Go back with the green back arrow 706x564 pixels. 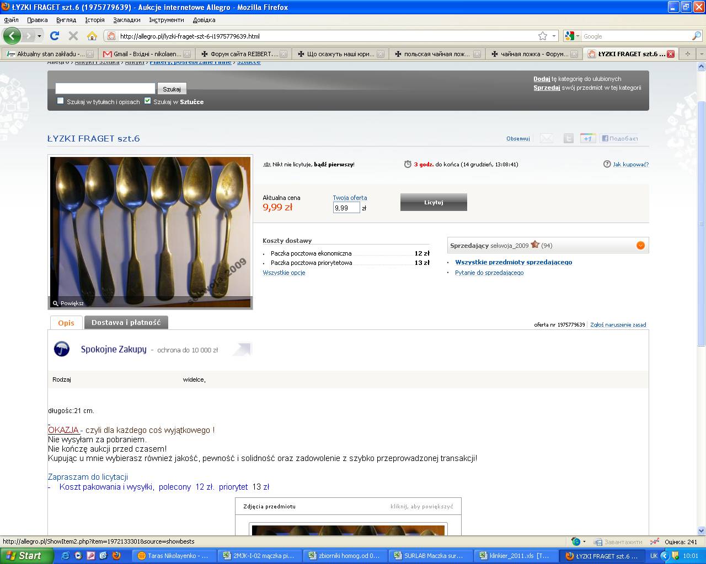pos(12,36)
